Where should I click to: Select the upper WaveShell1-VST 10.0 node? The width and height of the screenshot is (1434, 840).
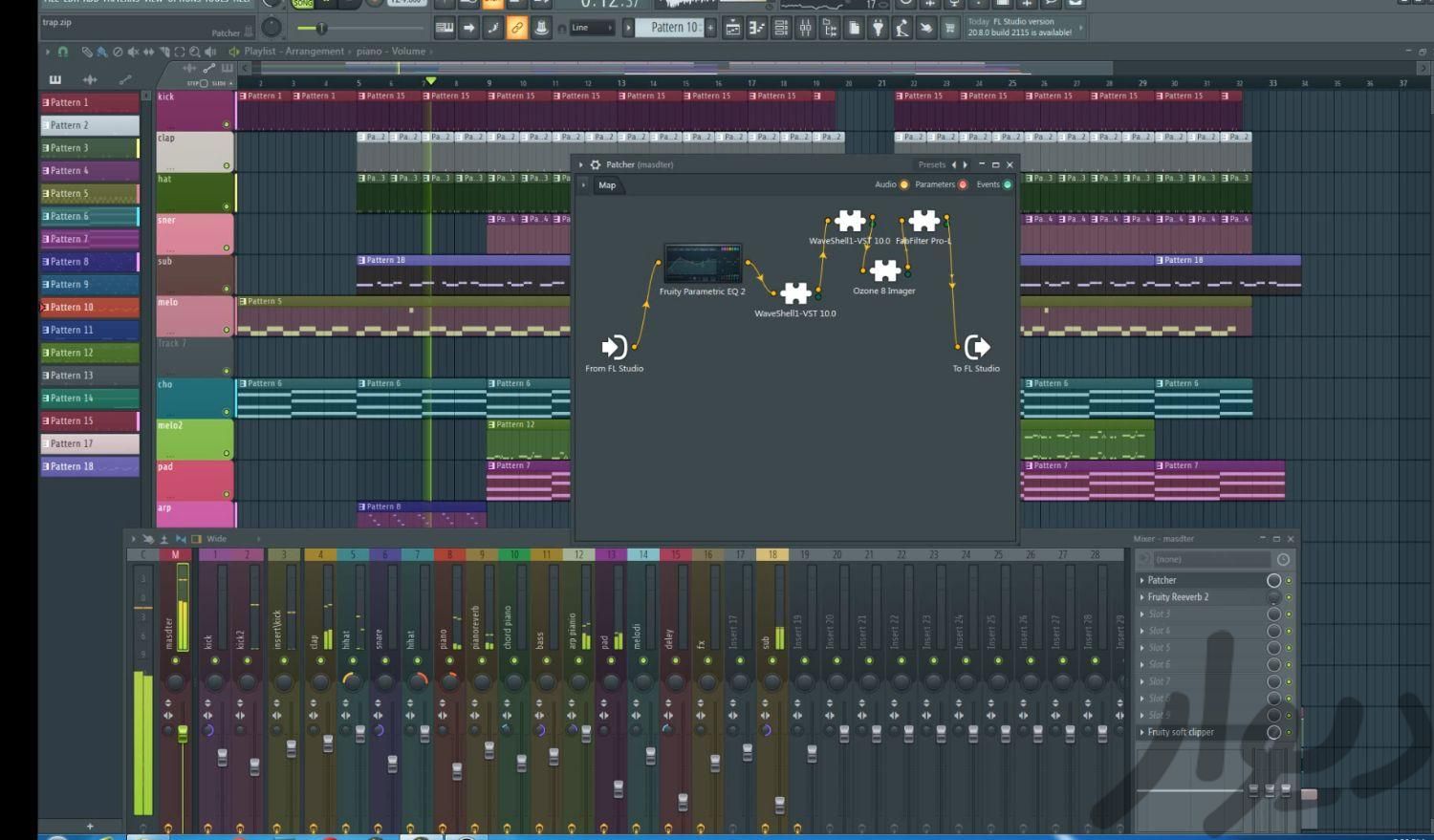click(x=850, y=221)
